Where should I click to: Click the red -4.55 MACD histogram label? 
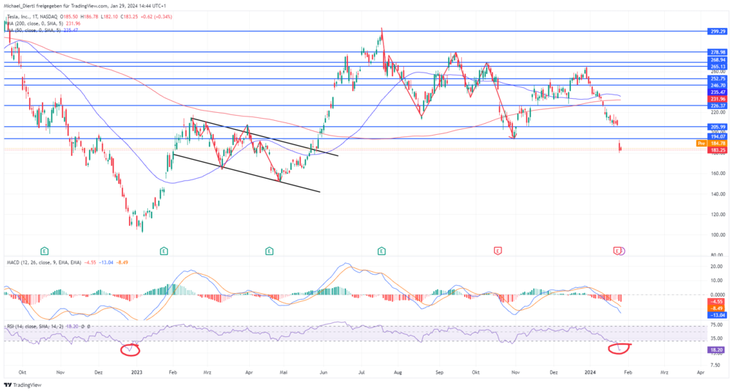pos(717,302)
